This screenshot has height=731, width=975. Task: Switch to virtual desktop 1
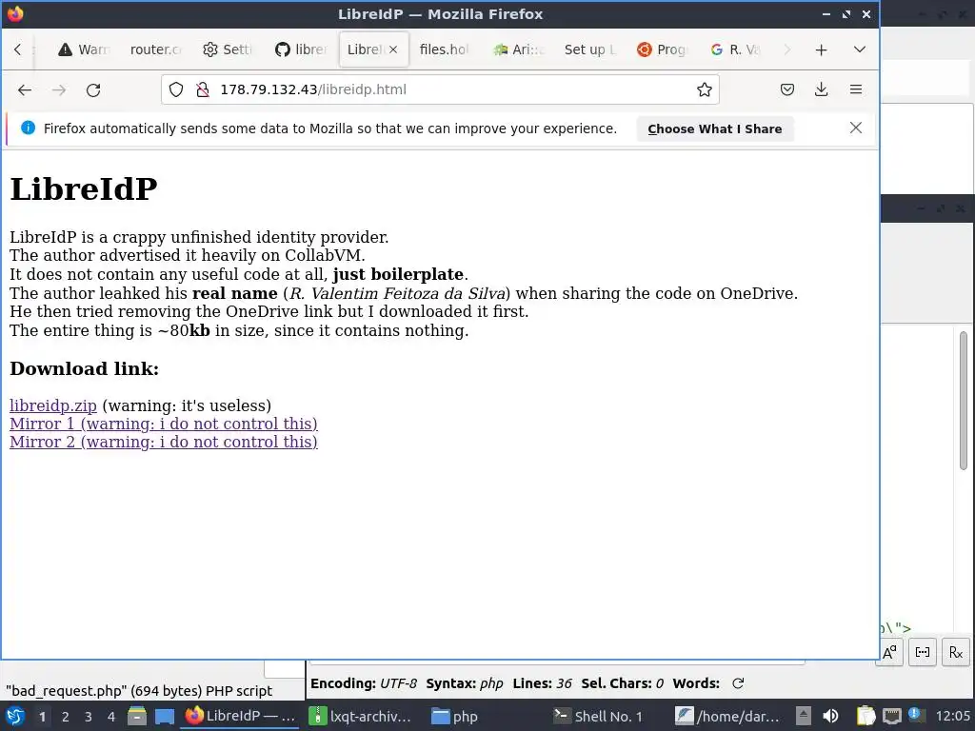42,717
